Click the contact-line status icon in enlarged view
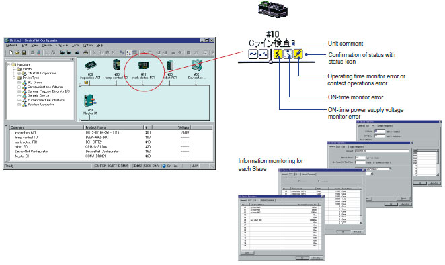Screen dimensions: 445x265 click(263, 54)
